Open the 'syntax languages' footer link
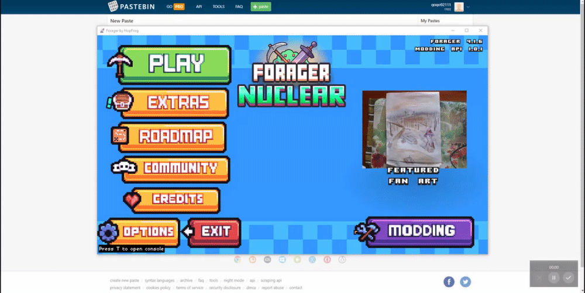 click(159, 280)
